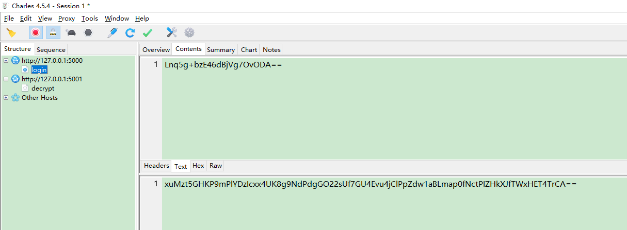Image resolution: width=627 pixels, height=230 pixels.
Task: Collapse the http://127.0.0.1:5000 host node
Action: (6, 60)
